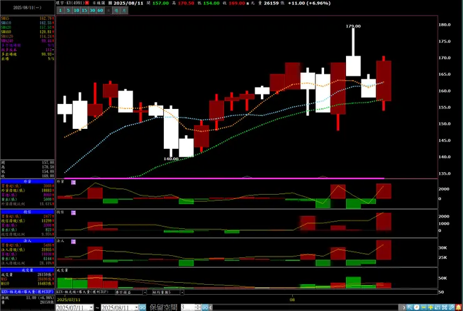Click the clock icon in bottom toolbar

416,307
